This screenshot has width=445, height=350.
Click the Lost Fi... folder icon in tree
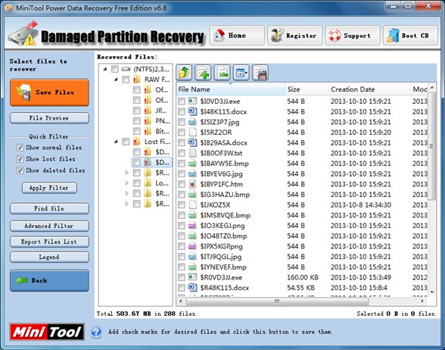[x=137, y=142]
